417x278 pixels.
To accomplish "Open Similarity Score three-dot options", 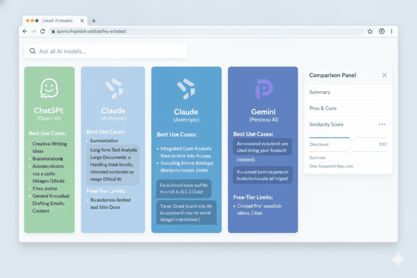I will point(382,125).
